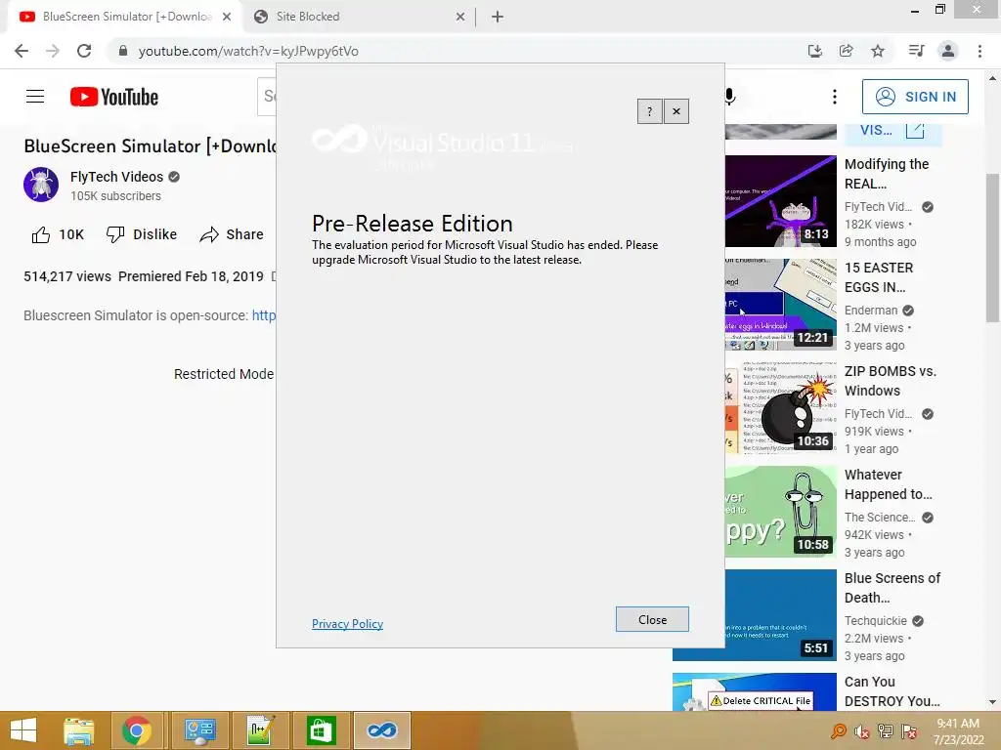Open the Can You DESTROY video title
This screenshot has height=750, width=1001.
coord(892,691)
